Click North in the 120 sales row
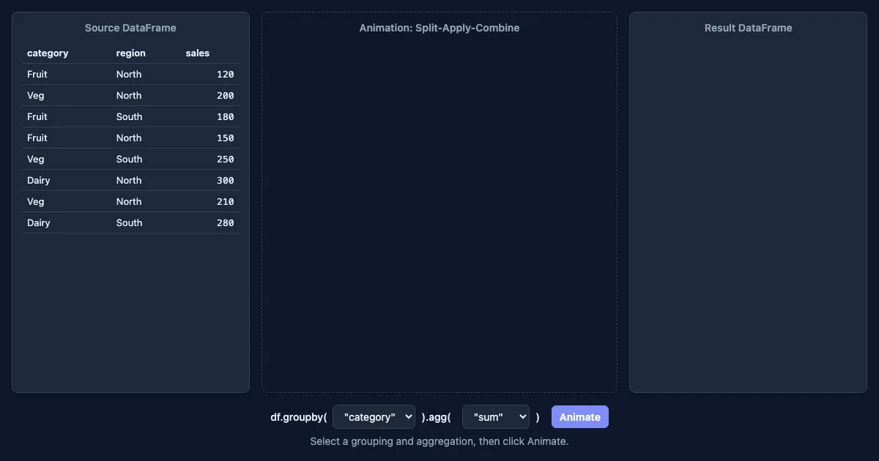 pyautogui.click(x=129, y=75)
